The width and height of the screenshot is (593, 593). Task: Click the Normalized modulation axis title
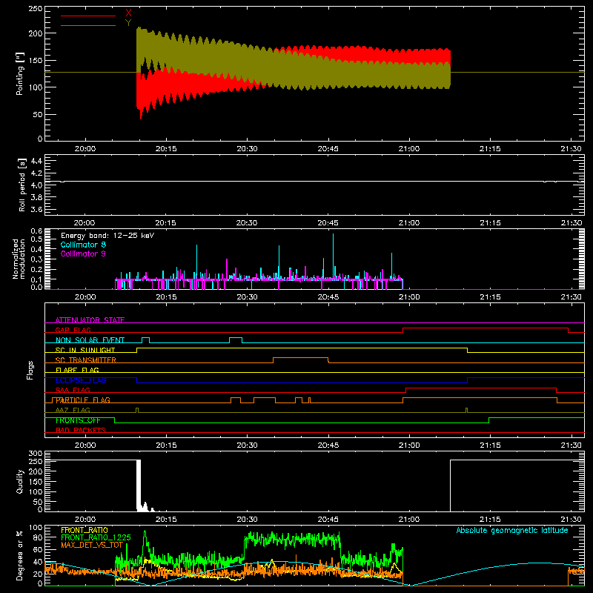[19, 259]
